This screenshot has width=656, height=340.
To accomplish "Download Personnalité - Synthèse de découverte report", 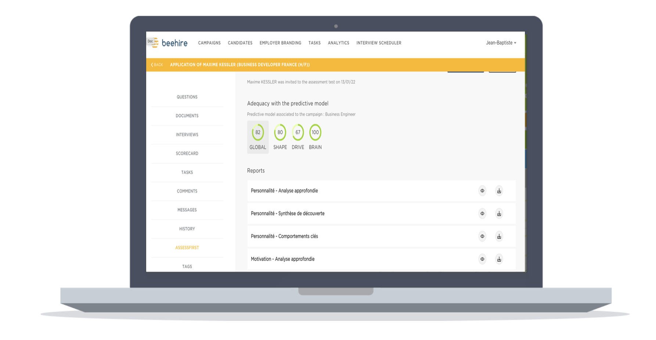I will [x=499, y=214].
